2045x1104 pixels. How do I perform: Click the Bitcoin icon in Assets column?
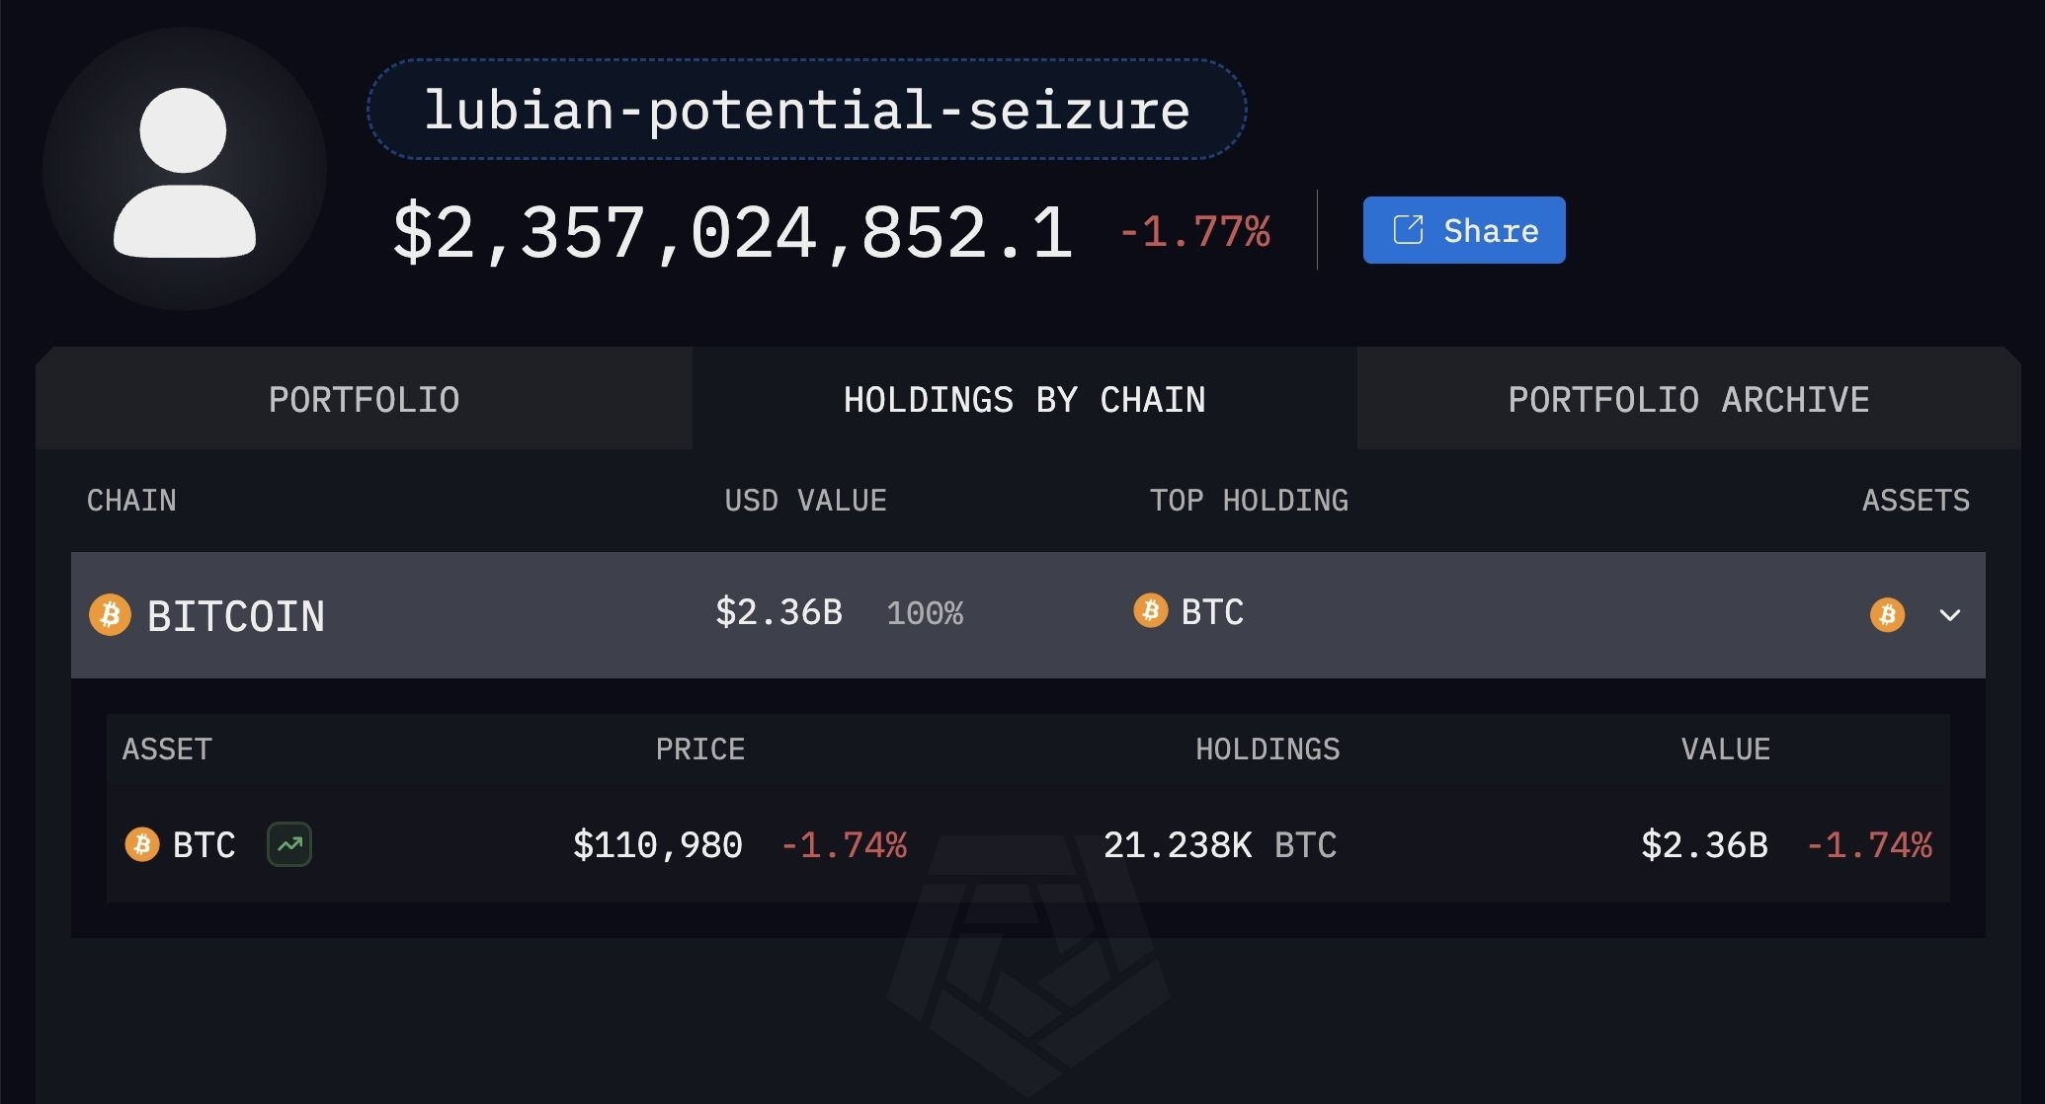(x=1887, y=615)
